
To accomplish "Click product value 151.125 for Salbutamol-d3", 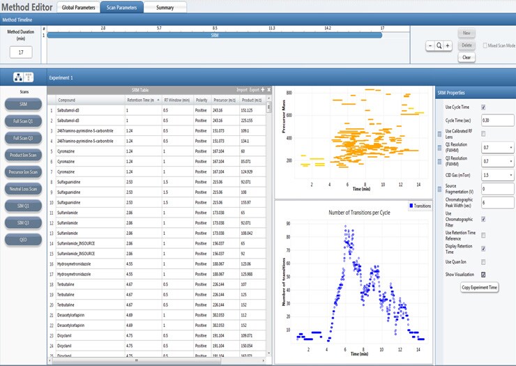I will coord(247,110).
